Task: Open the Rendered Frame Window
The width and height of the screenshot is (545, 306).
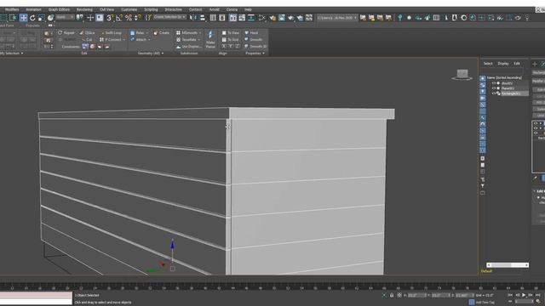Action: (282, 18)
